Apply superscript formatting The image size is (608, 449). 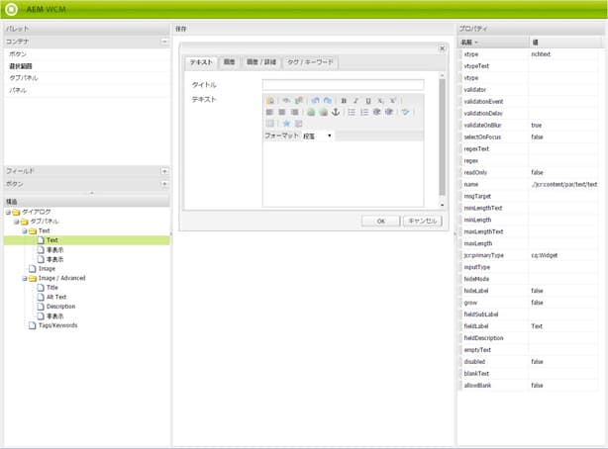point(393,101)
